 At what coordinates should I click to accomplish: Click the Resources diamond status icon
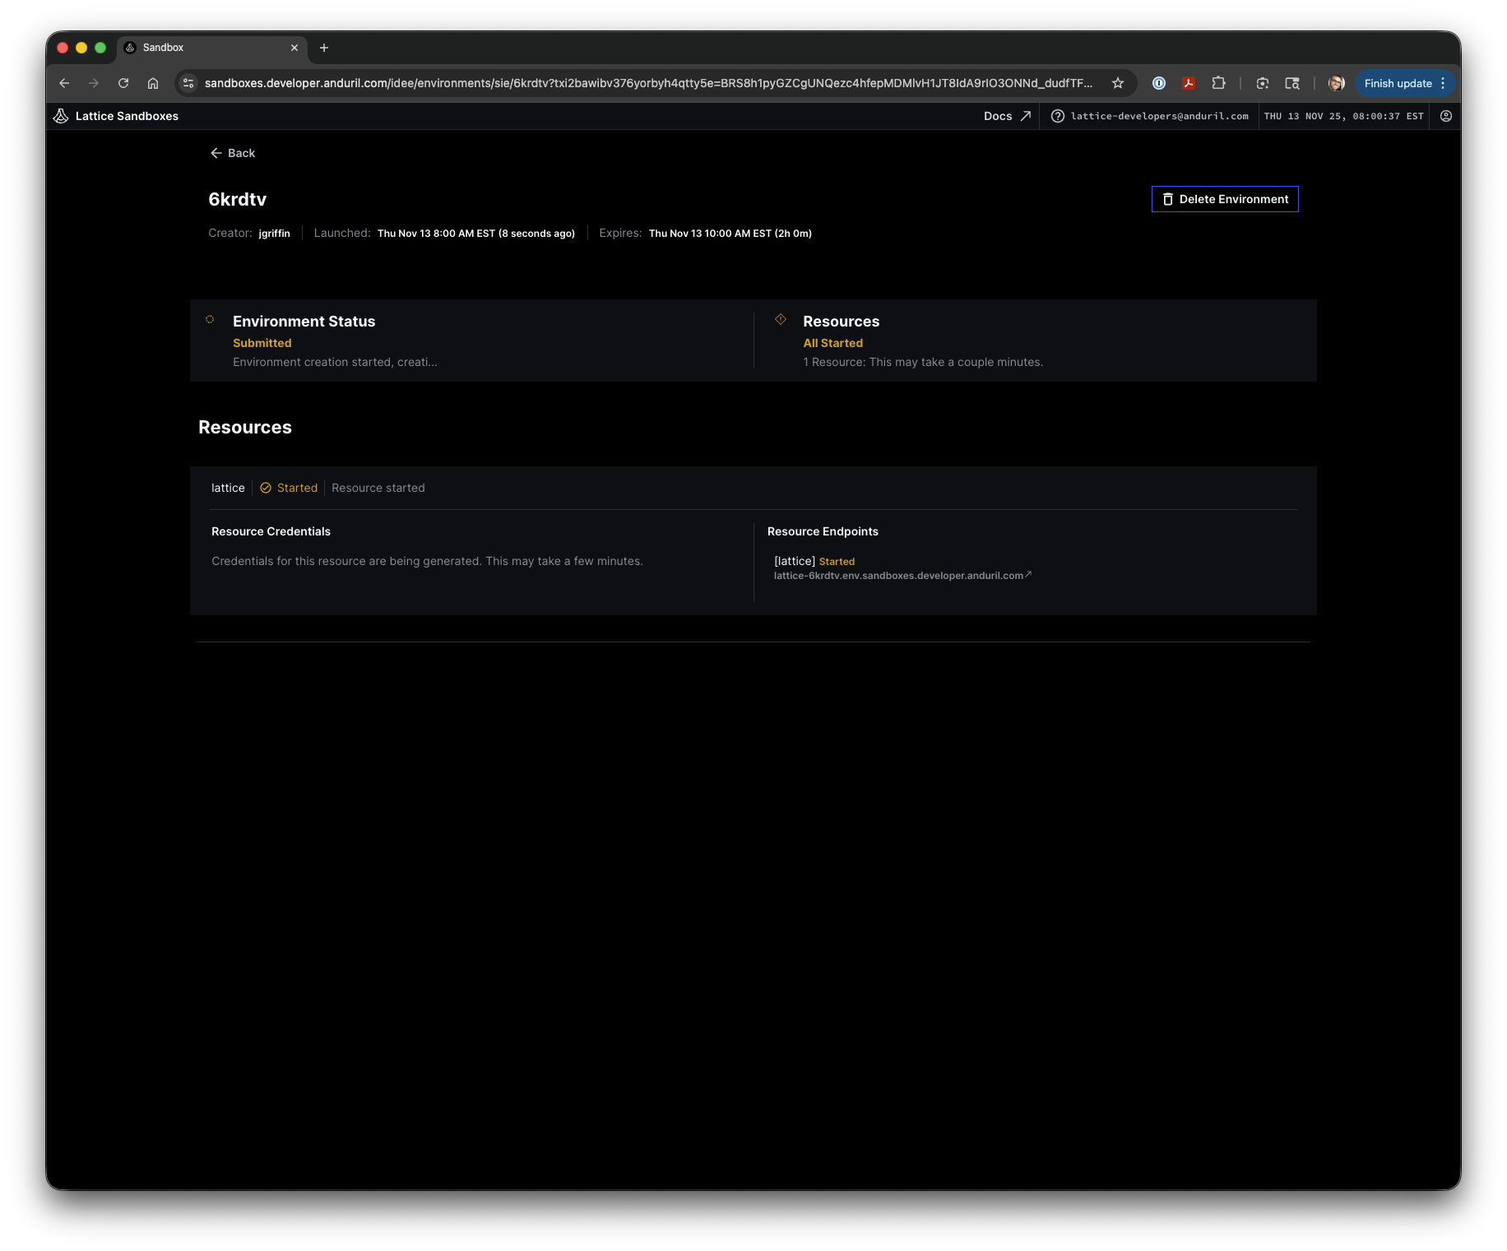click(781, 319)
